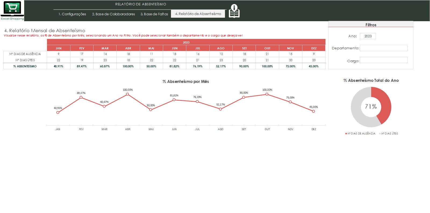Click the gray Nº Dias Úteis legend marker
Image resolution: width=430 pixels, height=213 pixels.
380,134
